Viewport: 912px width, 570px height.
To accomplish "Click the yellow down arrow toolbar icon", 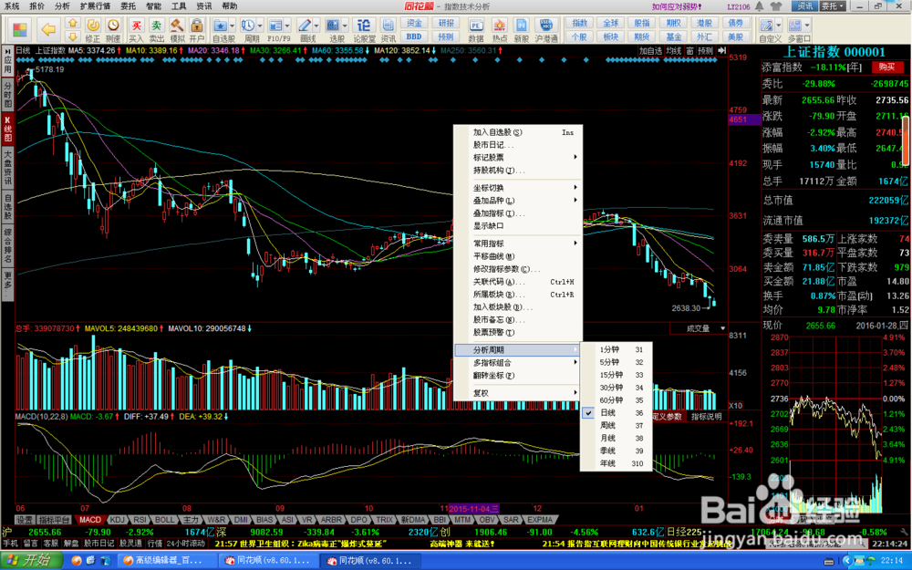I will click(x=73, y=36).
